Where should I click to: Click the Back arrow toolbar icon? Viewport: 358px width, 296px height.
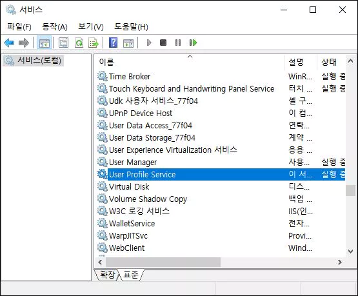(9, 43)
